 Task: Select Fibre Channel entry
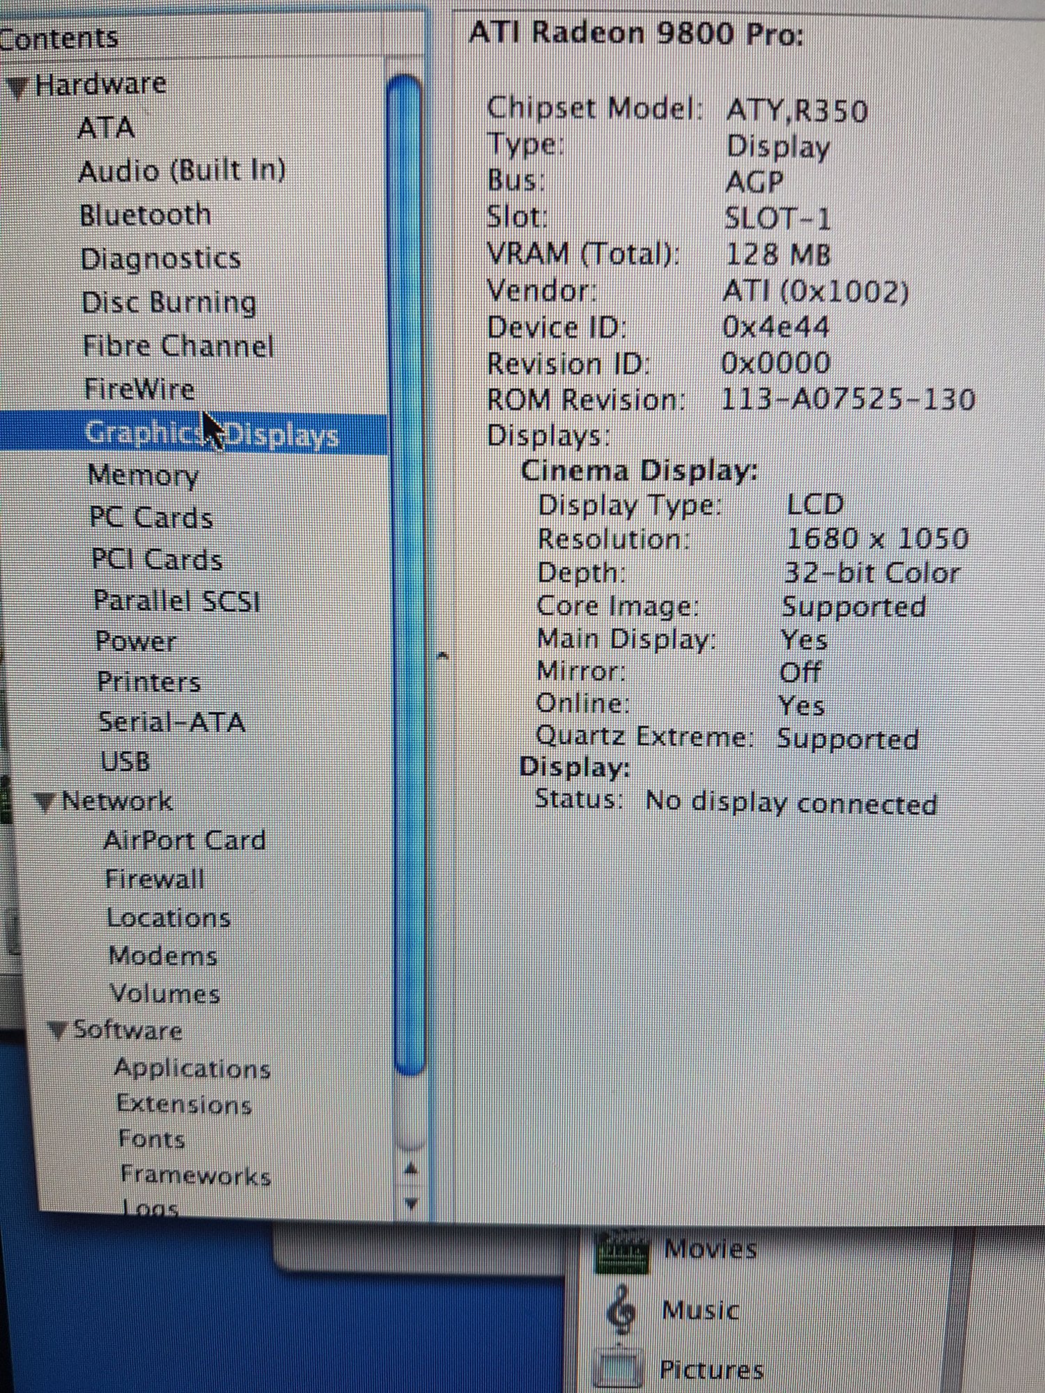[x=178, y=346]
